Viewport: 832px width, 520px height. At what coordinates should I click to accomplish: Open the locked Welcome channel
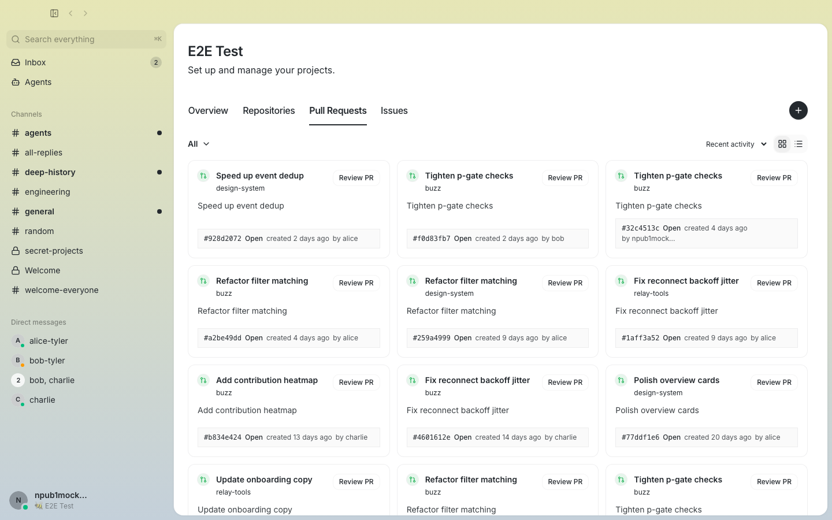coord(86,270)
